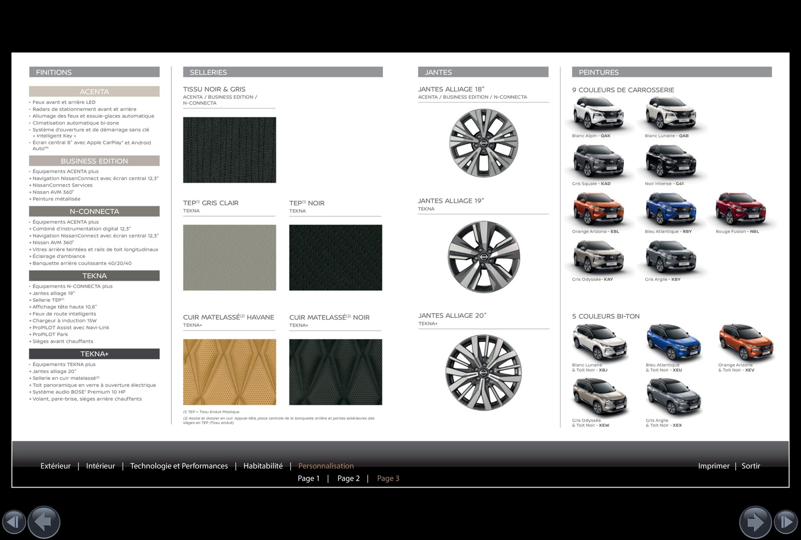Select Noir Intense G41 car thumbnail

click(x=671, y=162)
